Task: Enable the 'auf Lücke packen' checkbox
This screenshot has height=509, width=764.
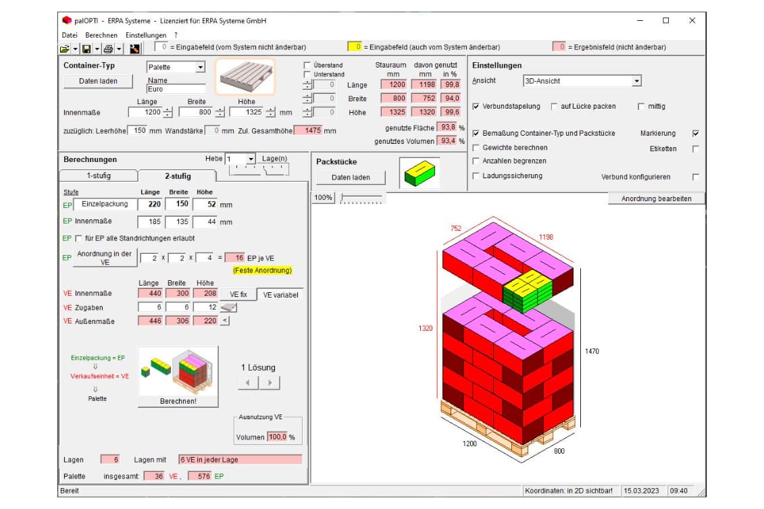Action: tap(554, 106)
